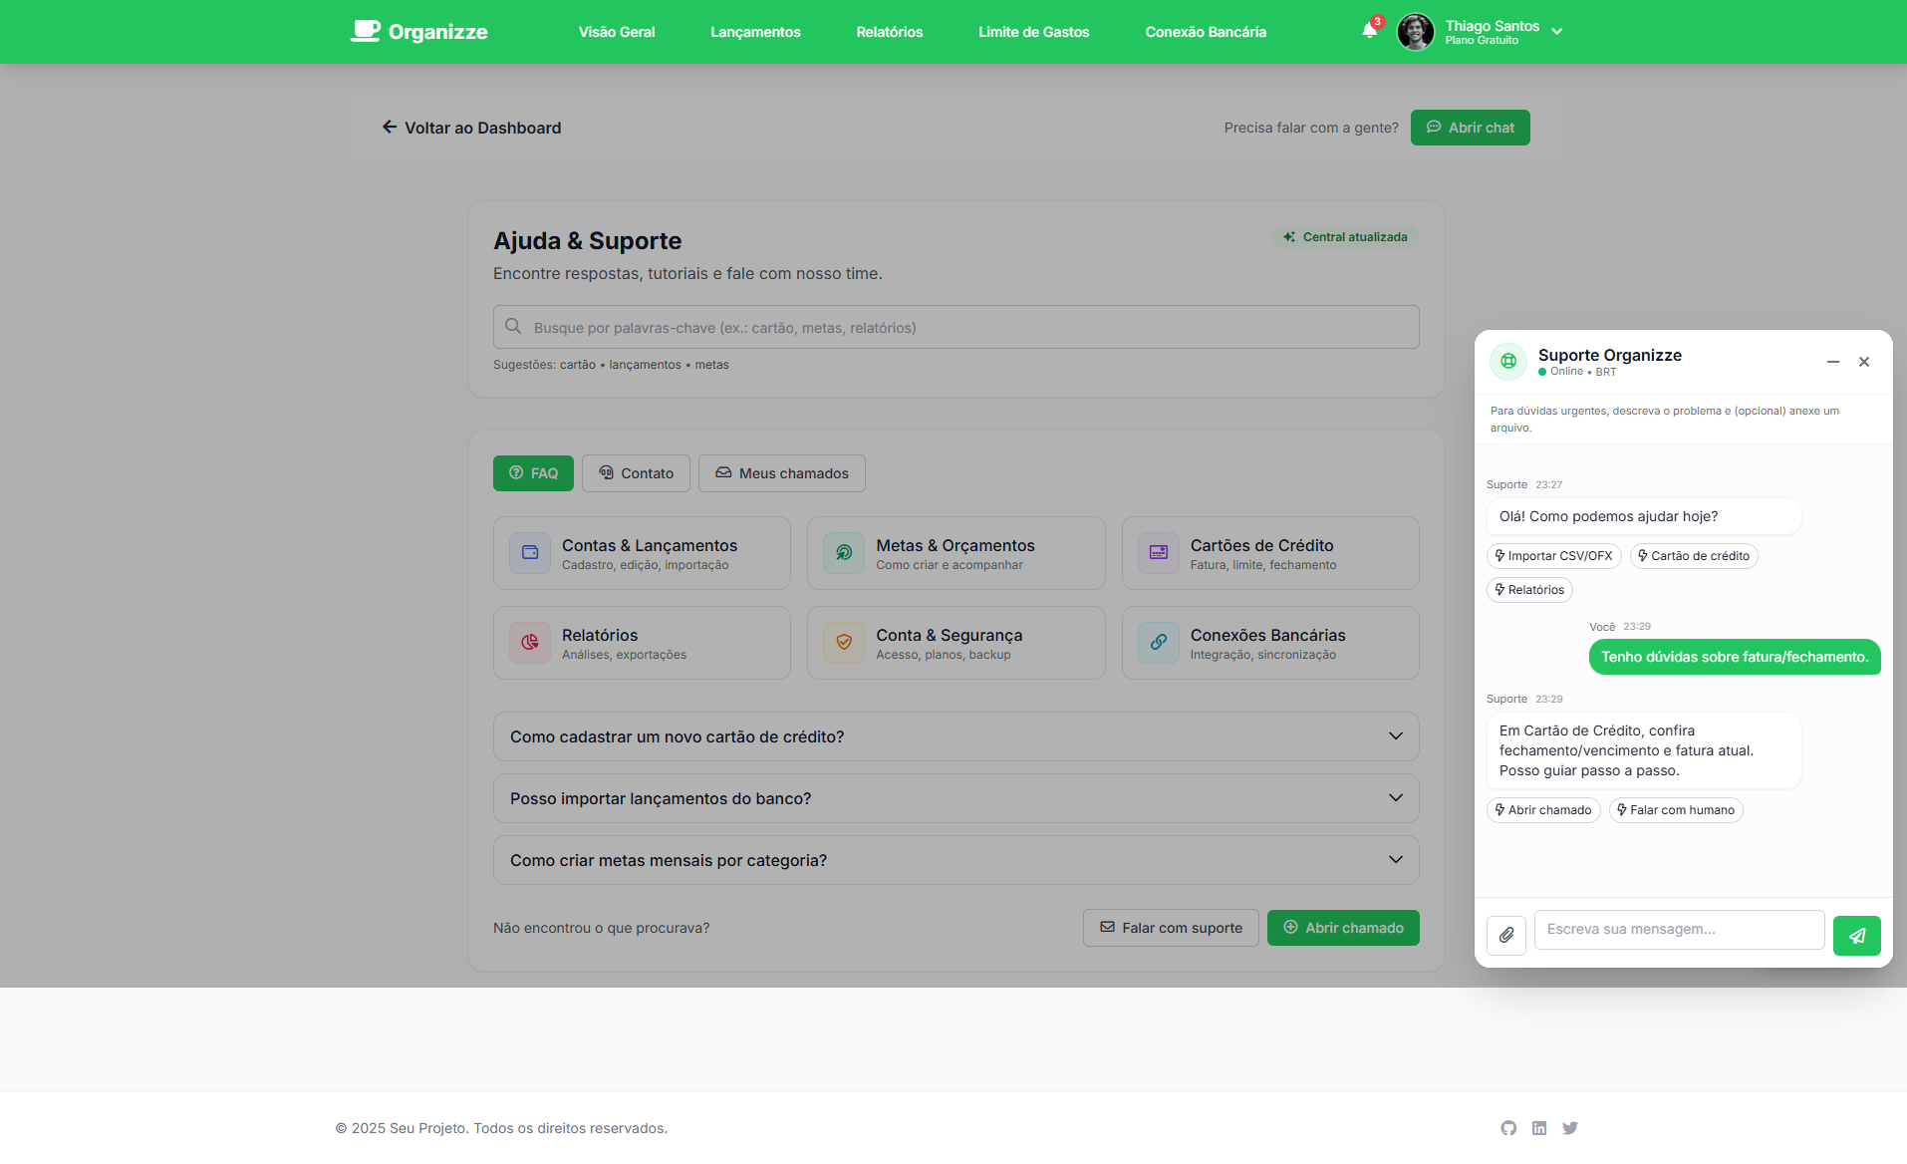Click the attachment paperclip in chat
Screen dimensions: 1907x1164
[1506, 935]
